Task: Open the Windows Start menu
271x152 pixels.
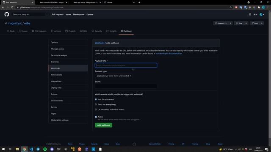Action: [x=3, y=149]
